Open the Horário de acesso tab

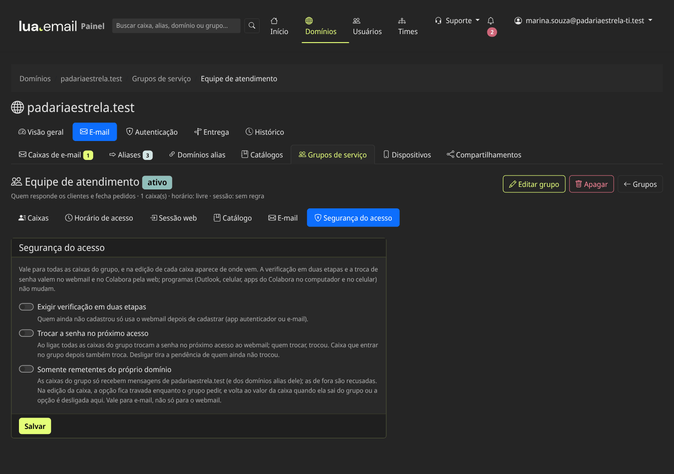[99, 218]
